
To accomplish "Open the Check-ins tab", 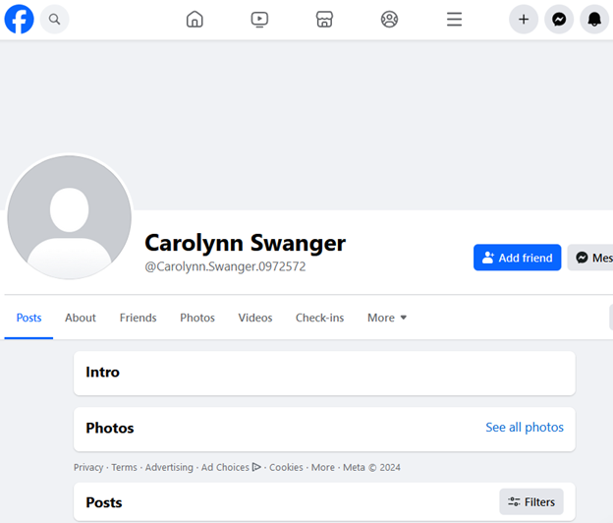I will (x=319, y=318).
